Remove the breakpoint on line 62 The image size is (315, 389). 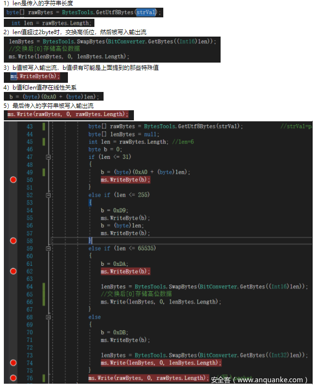click(x=13, y=271)
